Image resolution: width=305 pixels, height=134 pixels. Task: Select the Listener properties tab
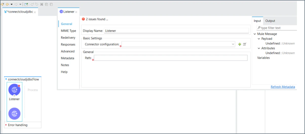click(69, 12)
